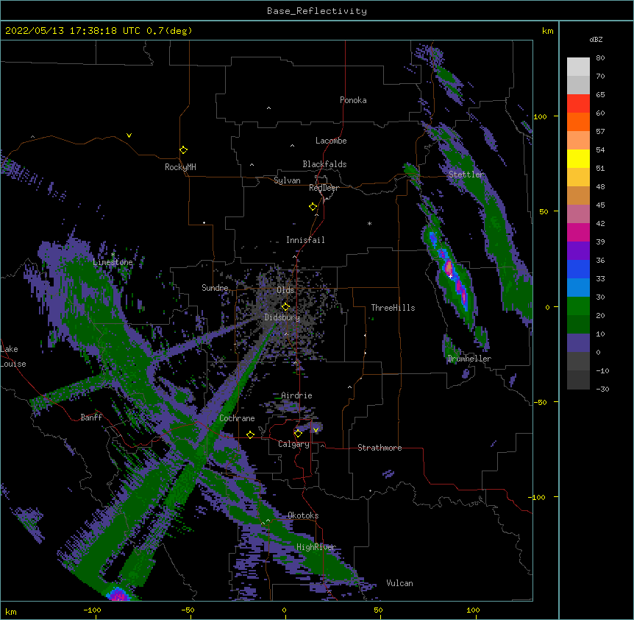
Task: Click the Sylvan label
Action: point(287,180)
